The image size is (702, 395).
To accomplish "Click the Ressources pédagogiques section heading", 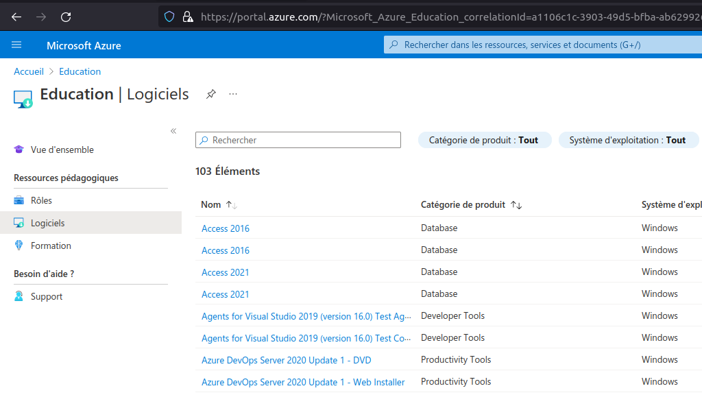I will [66, 178].
